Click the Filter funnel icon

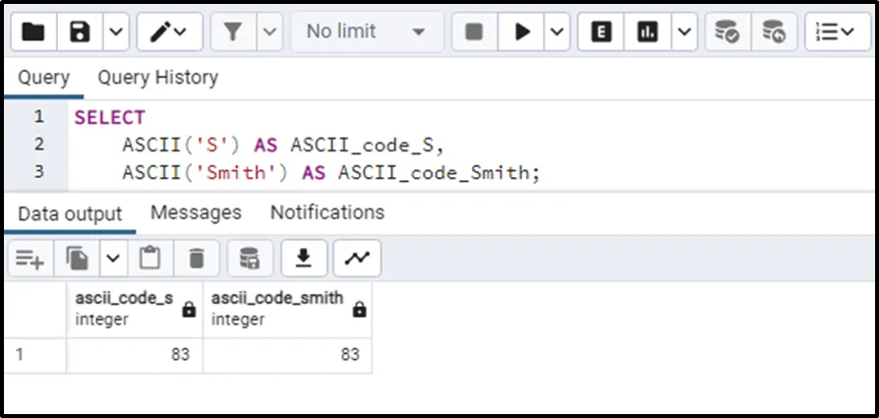pyautogui.click(x=232, y=32)
